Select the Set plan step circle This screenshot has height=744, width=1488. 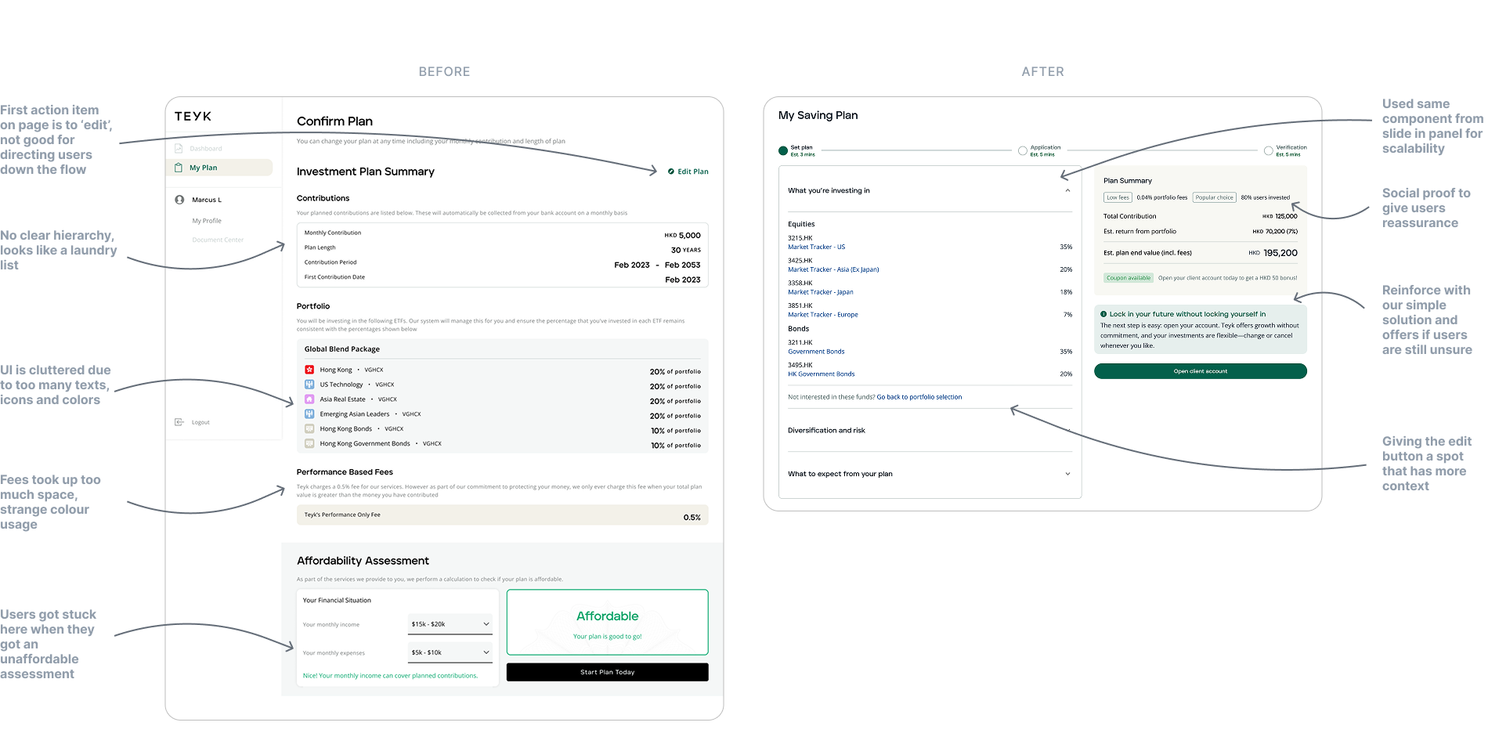(783, 150)
